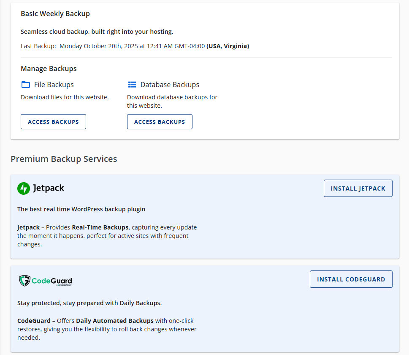409x355 pixels.
Task: Click the database list icon beside Database Backups
Action: pos(132,84)
